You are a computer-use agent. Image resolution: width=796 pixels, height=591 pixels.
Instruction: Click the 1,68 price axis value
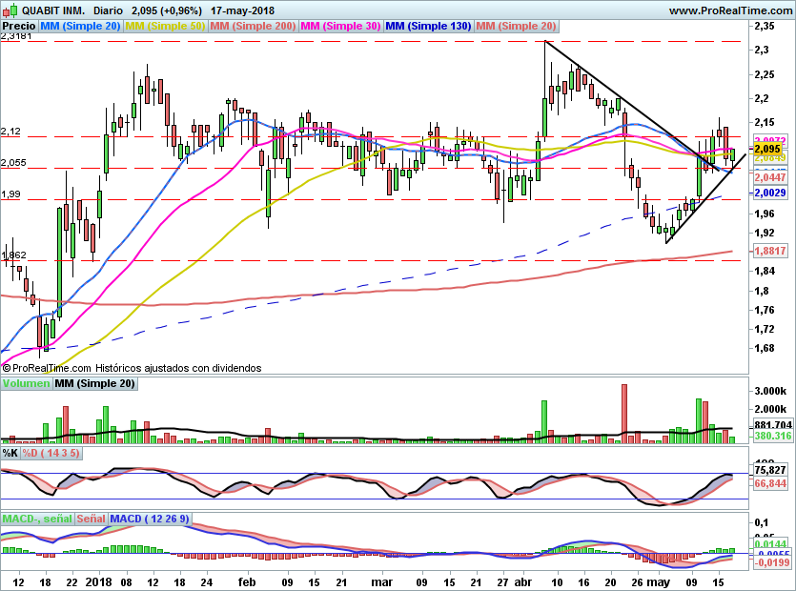[764, 348]
